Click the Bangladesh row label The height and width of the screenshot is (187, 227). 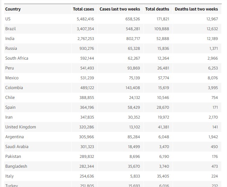pos(16,166)
